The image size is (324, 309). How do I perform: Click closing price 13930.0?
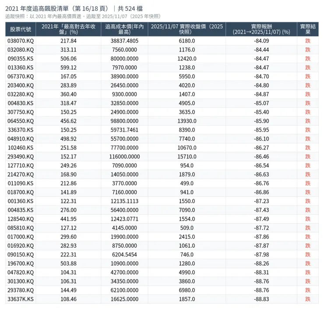187,121
